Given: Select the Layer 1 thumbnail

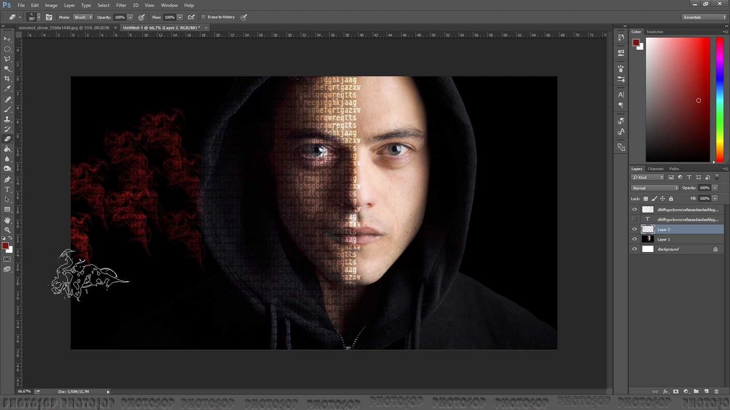Looking at the screenshot, I should pyautogui.click(x=648, y=239).
